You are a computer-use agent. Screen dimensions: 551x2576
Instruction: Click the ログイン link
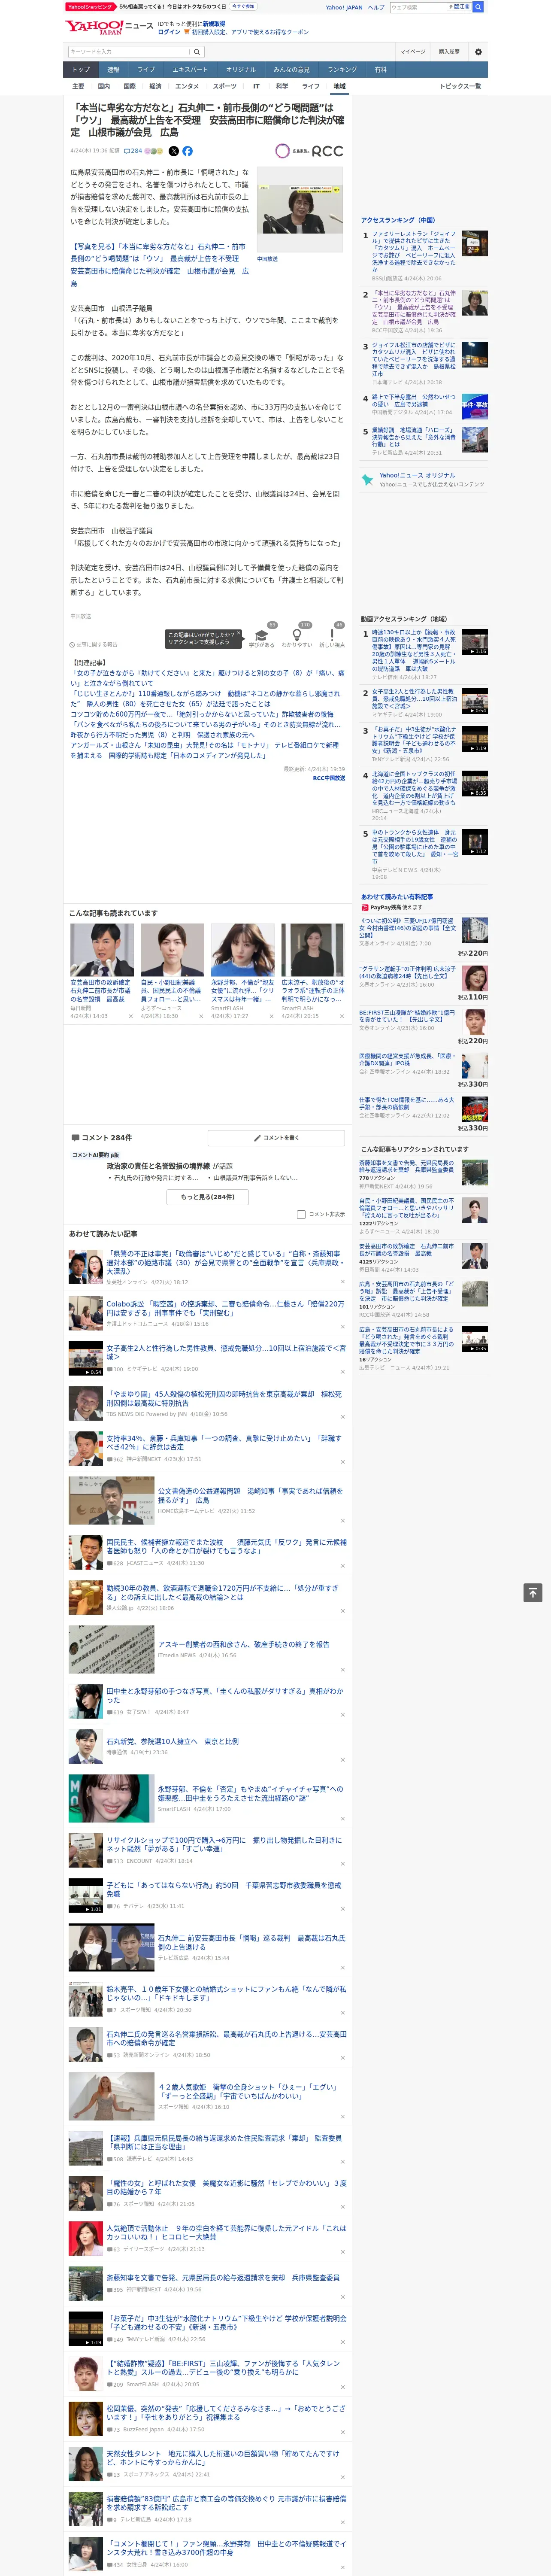pos(169,32)
